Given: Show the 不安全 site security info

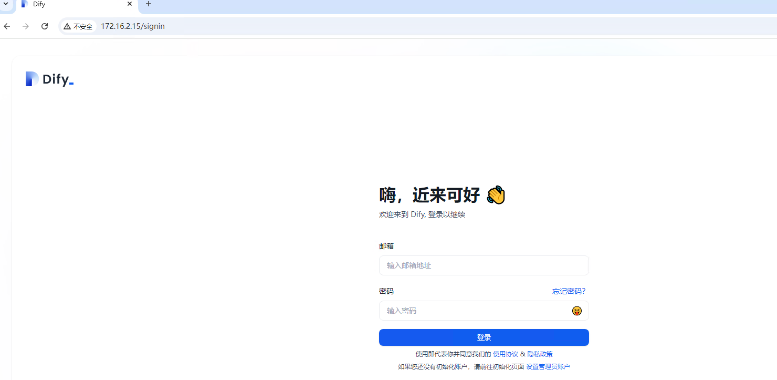Looking at the screenshot, I should click(78, 26).
